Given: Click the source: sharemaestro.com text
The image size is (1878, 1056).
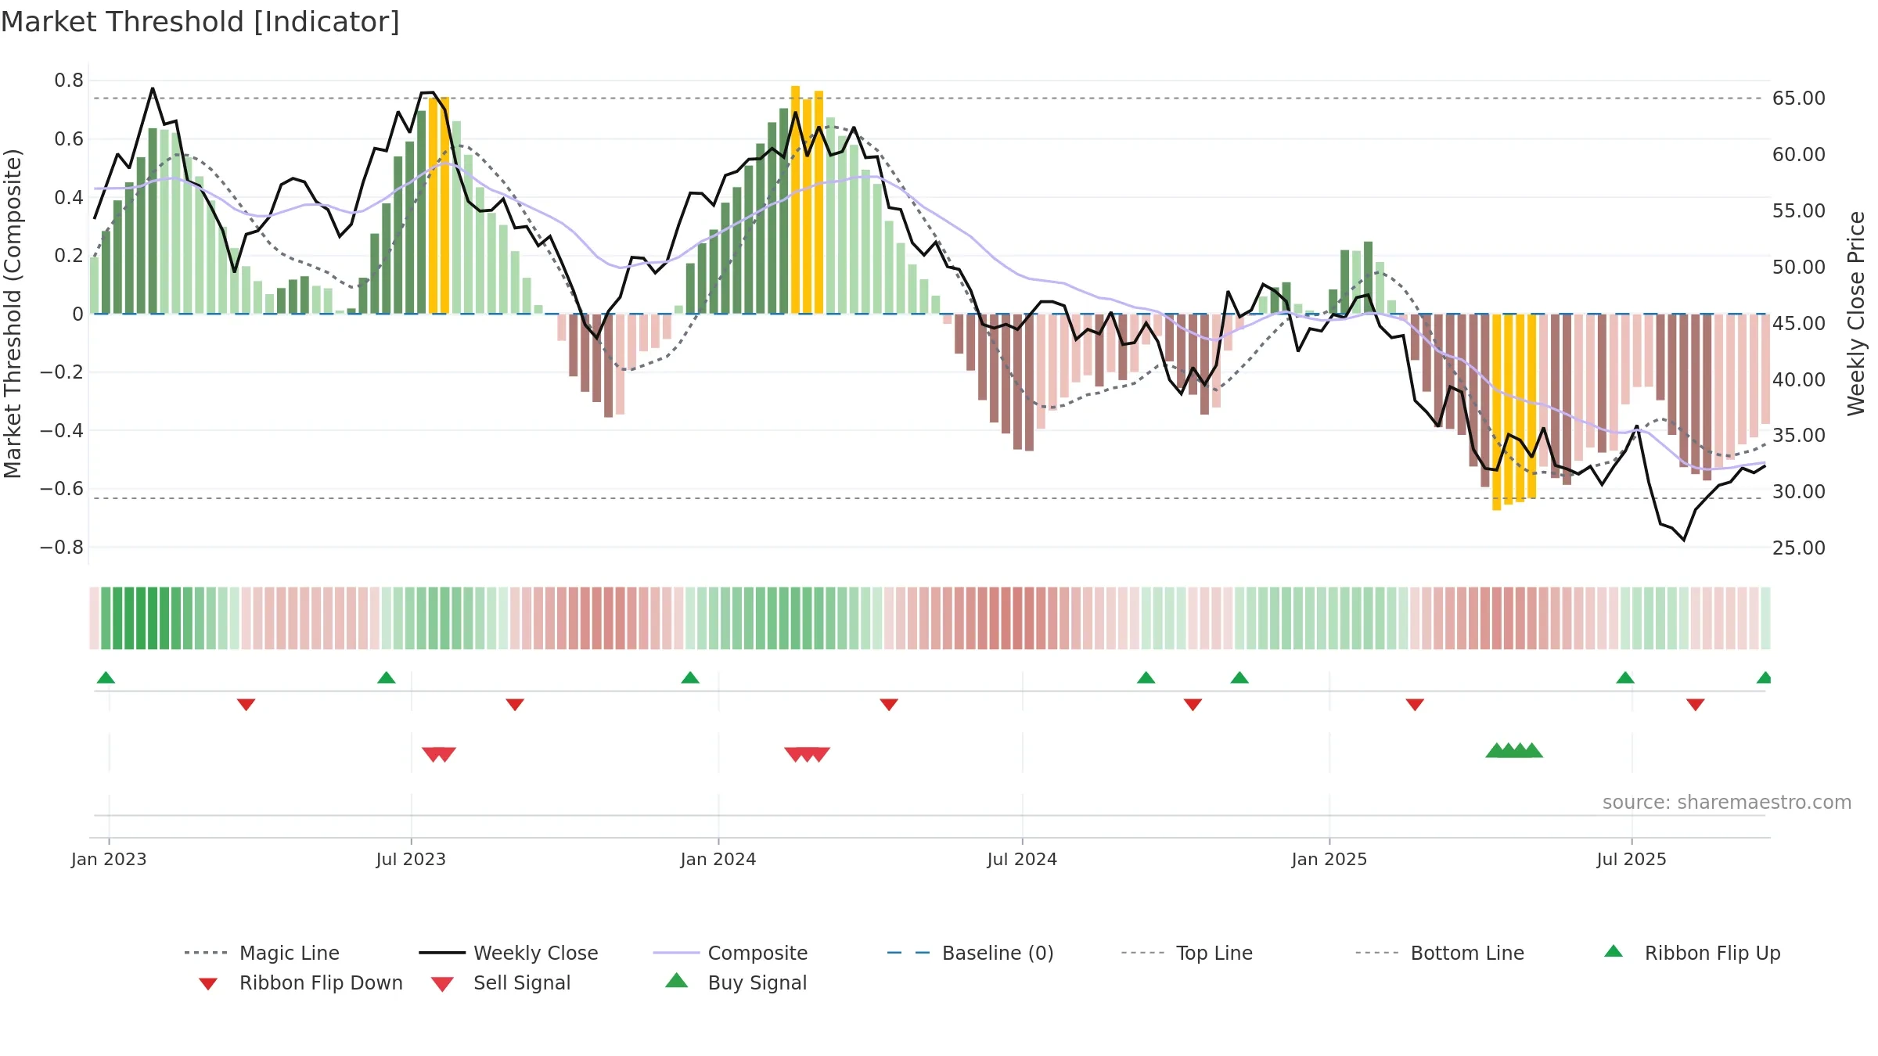Looking at the screenshot, I should (1727, 803).
